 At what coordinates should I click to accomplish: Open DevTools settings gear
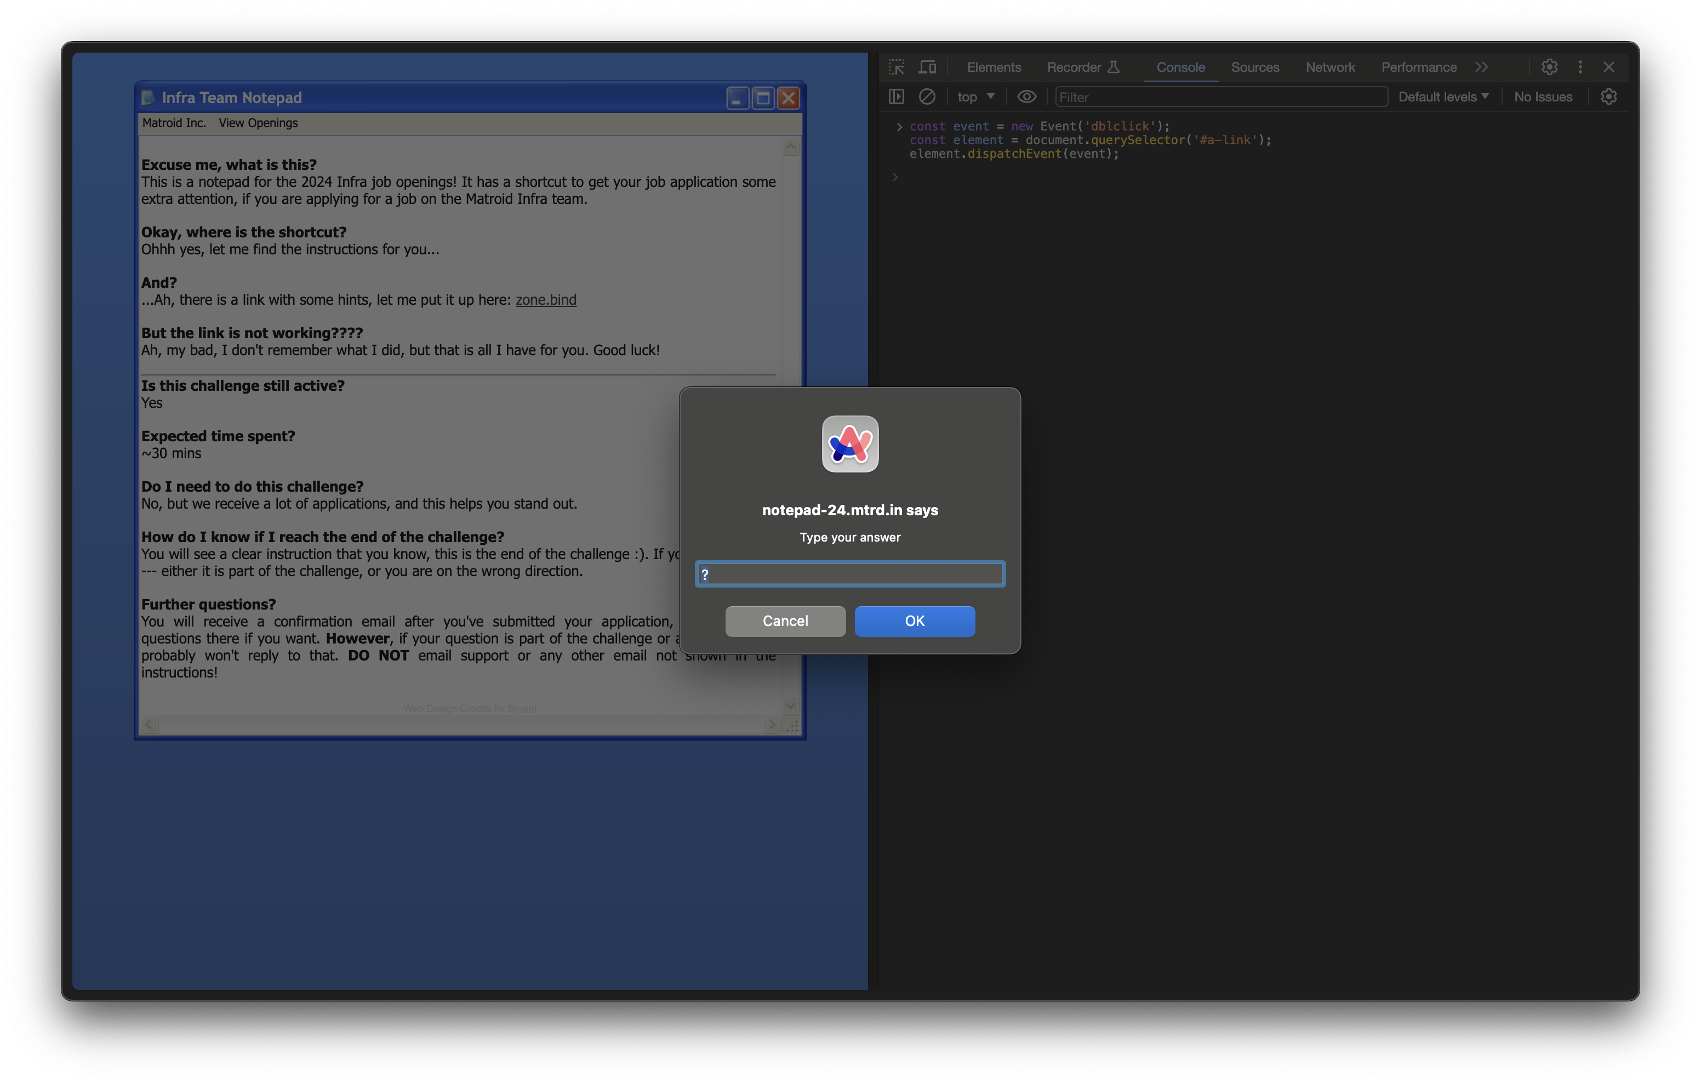coord(1549,67)
